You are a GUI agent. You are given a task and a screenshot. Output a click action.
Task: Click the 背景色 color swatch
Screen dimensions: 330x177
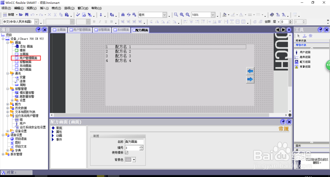pyautogui.click(x=128, y=160)
